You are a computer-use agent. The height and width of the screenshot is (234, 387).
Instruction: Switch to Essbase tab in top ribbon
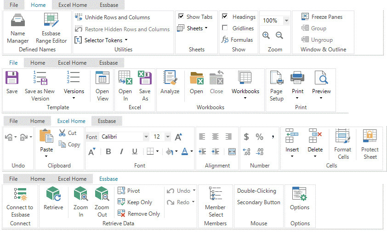(x=109, y=5)
